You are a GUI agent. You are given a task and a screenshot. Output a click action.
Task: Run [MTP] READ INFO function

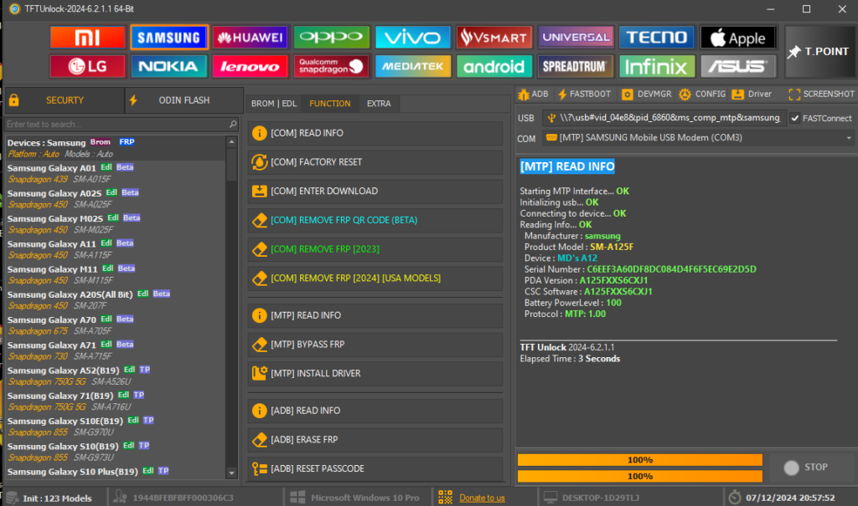point(375,315)
